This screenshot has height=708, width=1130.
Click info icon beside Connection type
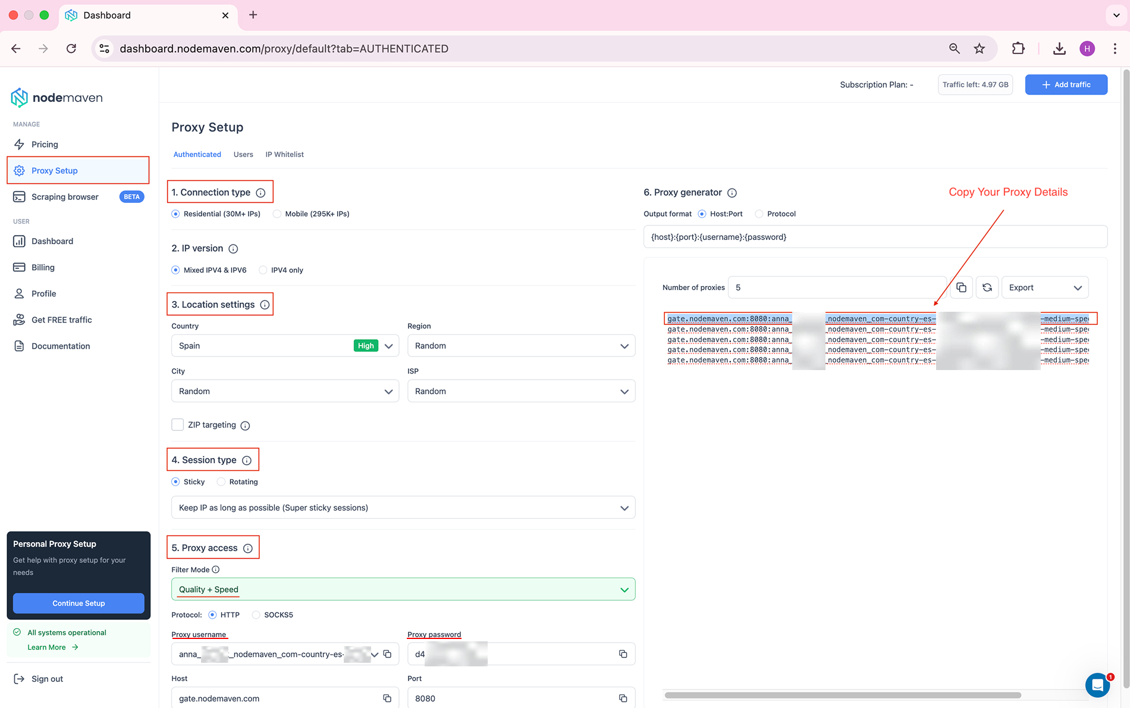coord(260,193)
